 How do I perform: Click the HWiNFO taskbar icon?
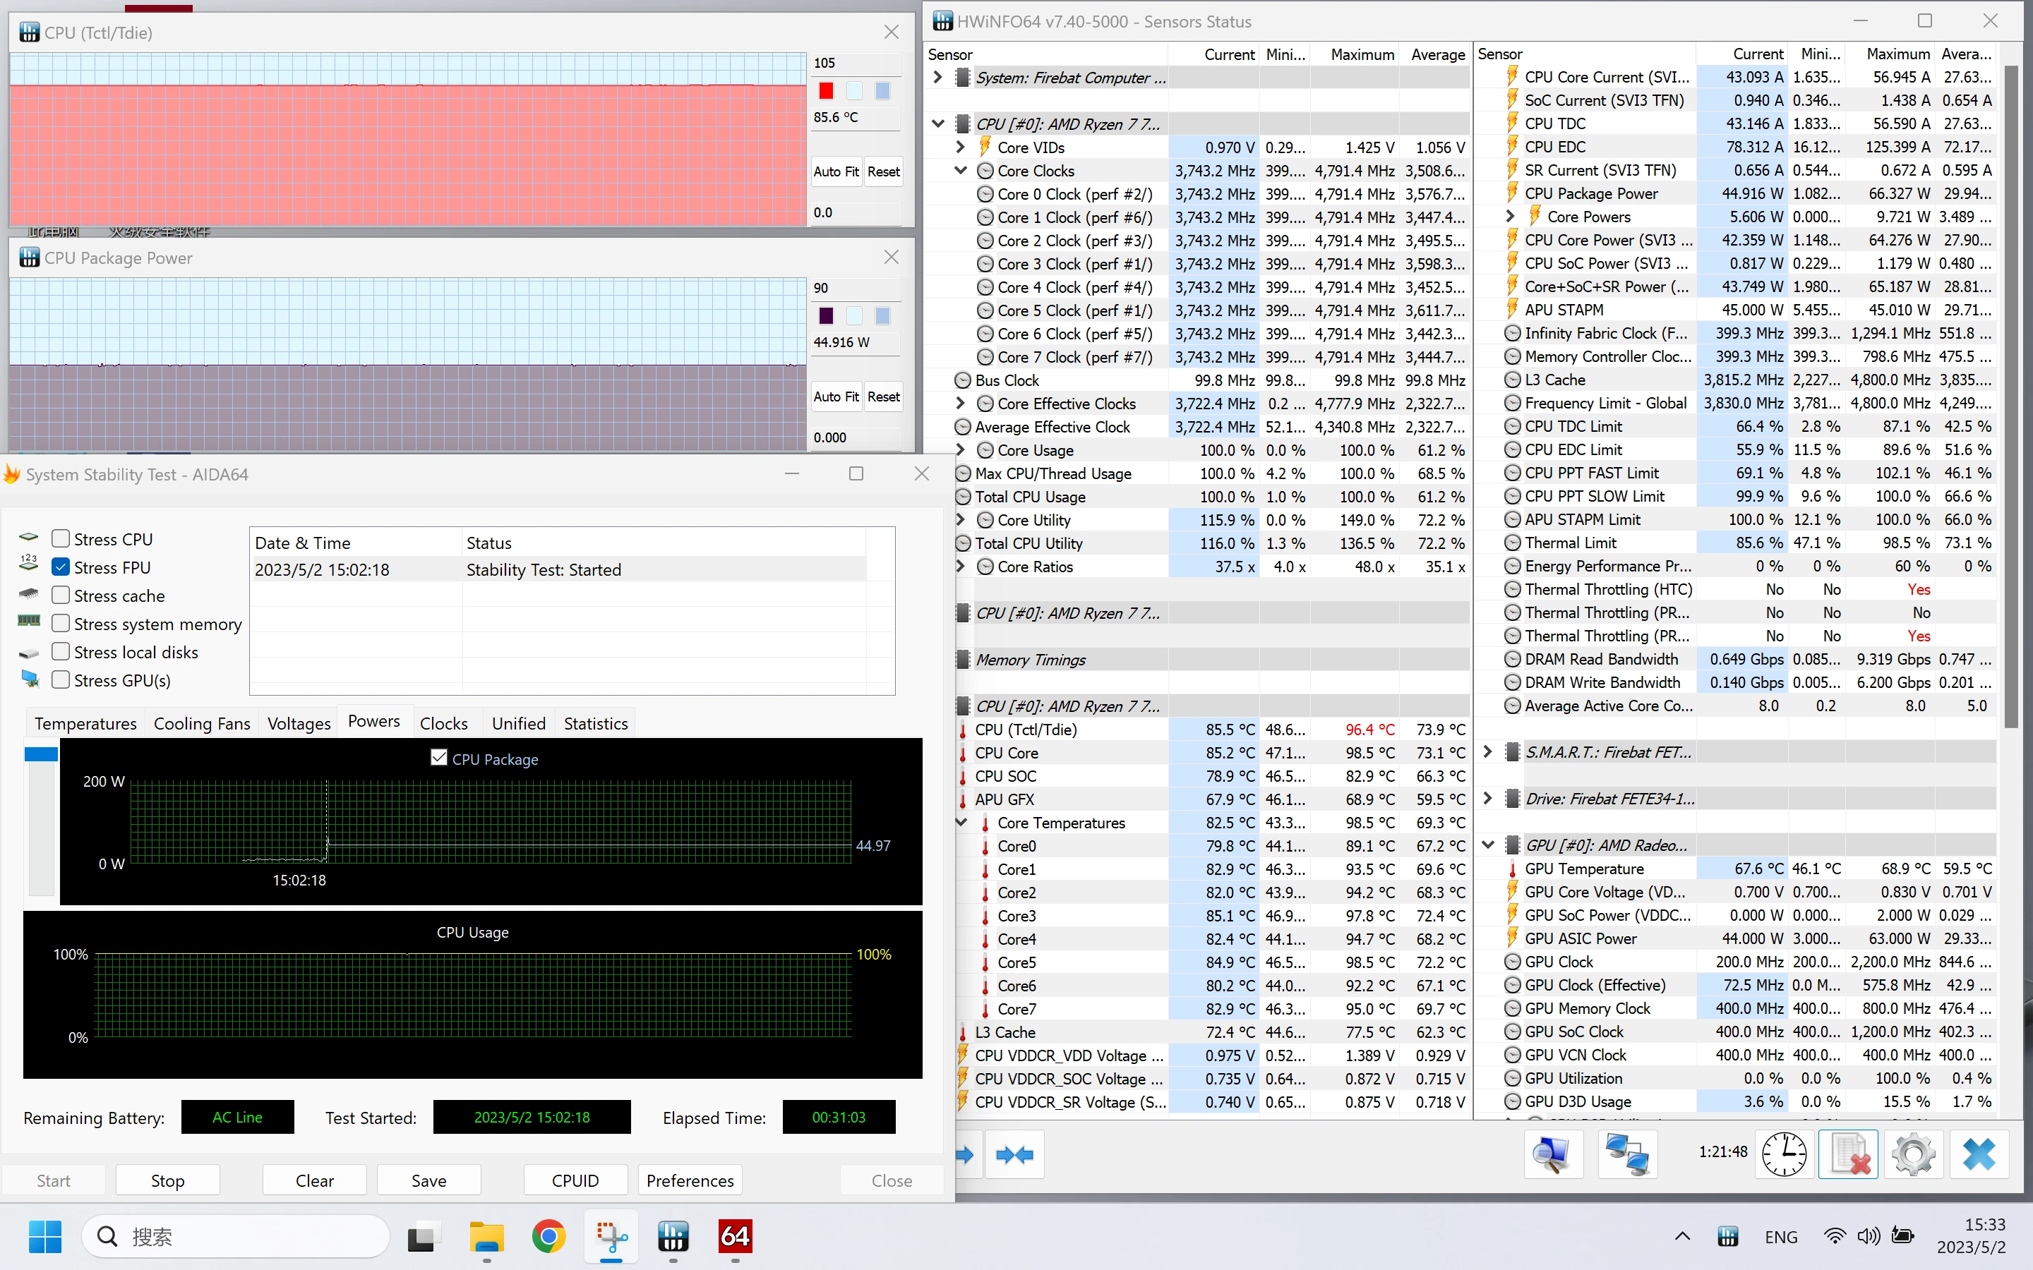point(673,1236)
